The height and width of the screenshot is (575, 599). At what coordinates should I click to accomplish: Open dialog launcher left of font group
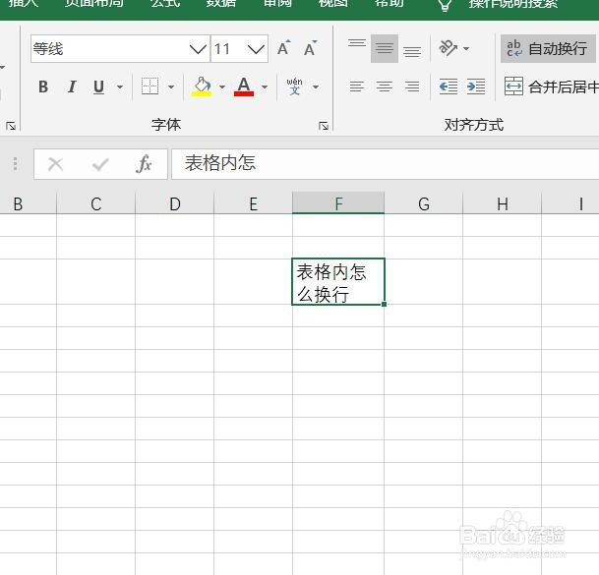(x=11, y=126)
